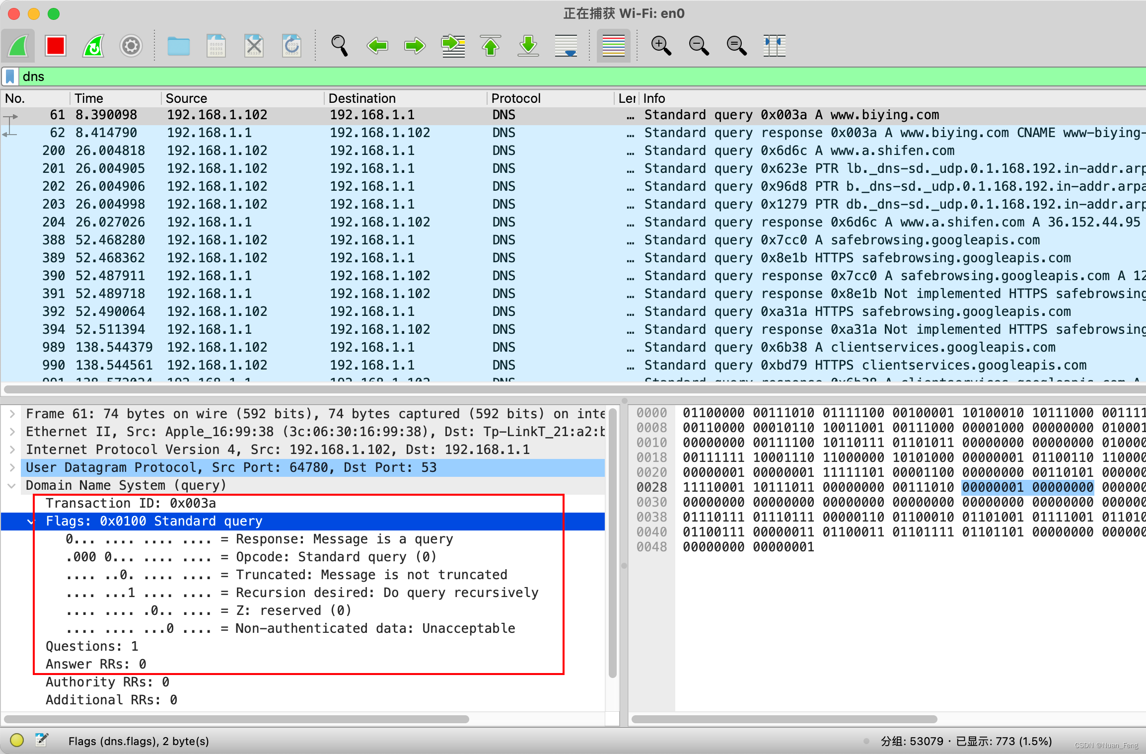
Task: Open capture options gear icon
Action: pyautogui.click(x=131, y=46)
